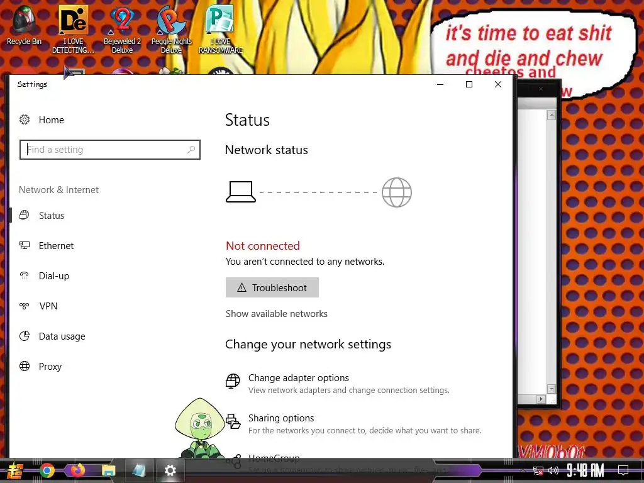The height and width of the screenshot is (483, 644).
Task: Open the VPN section
Action: 48,306
